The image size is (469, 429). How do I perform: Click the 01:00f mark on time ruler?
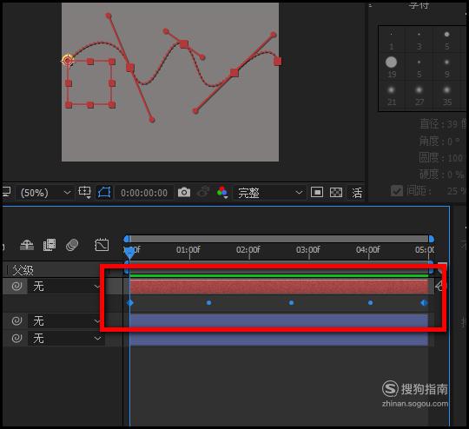pos(188,250)
